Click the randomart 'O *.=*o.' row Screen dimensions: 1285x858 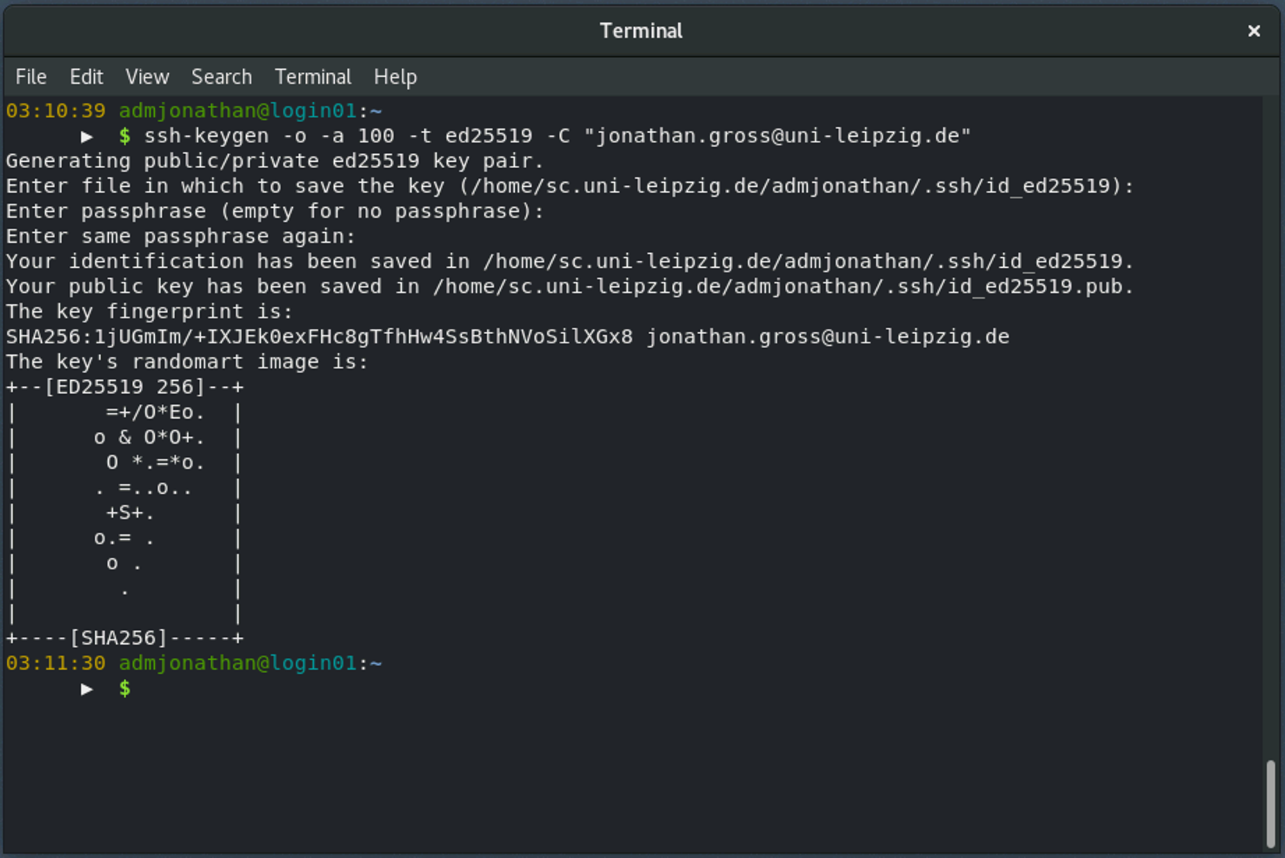pyautogui.click(x=155, y=463)
